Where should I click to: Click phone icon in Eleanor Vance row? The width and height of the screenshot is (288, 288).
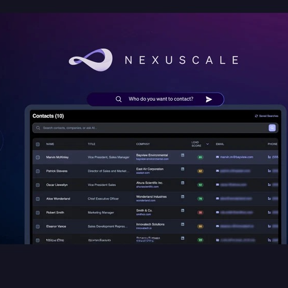[x=269, y=226]
